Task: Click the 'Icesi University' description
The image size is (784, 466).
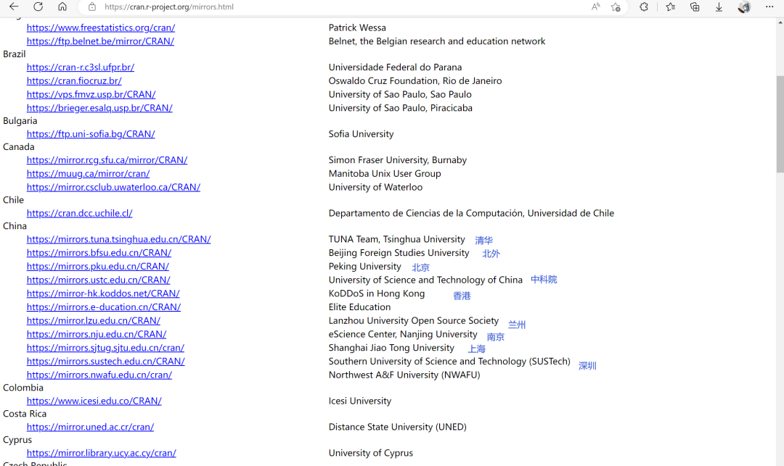Action: click(359, 401)
